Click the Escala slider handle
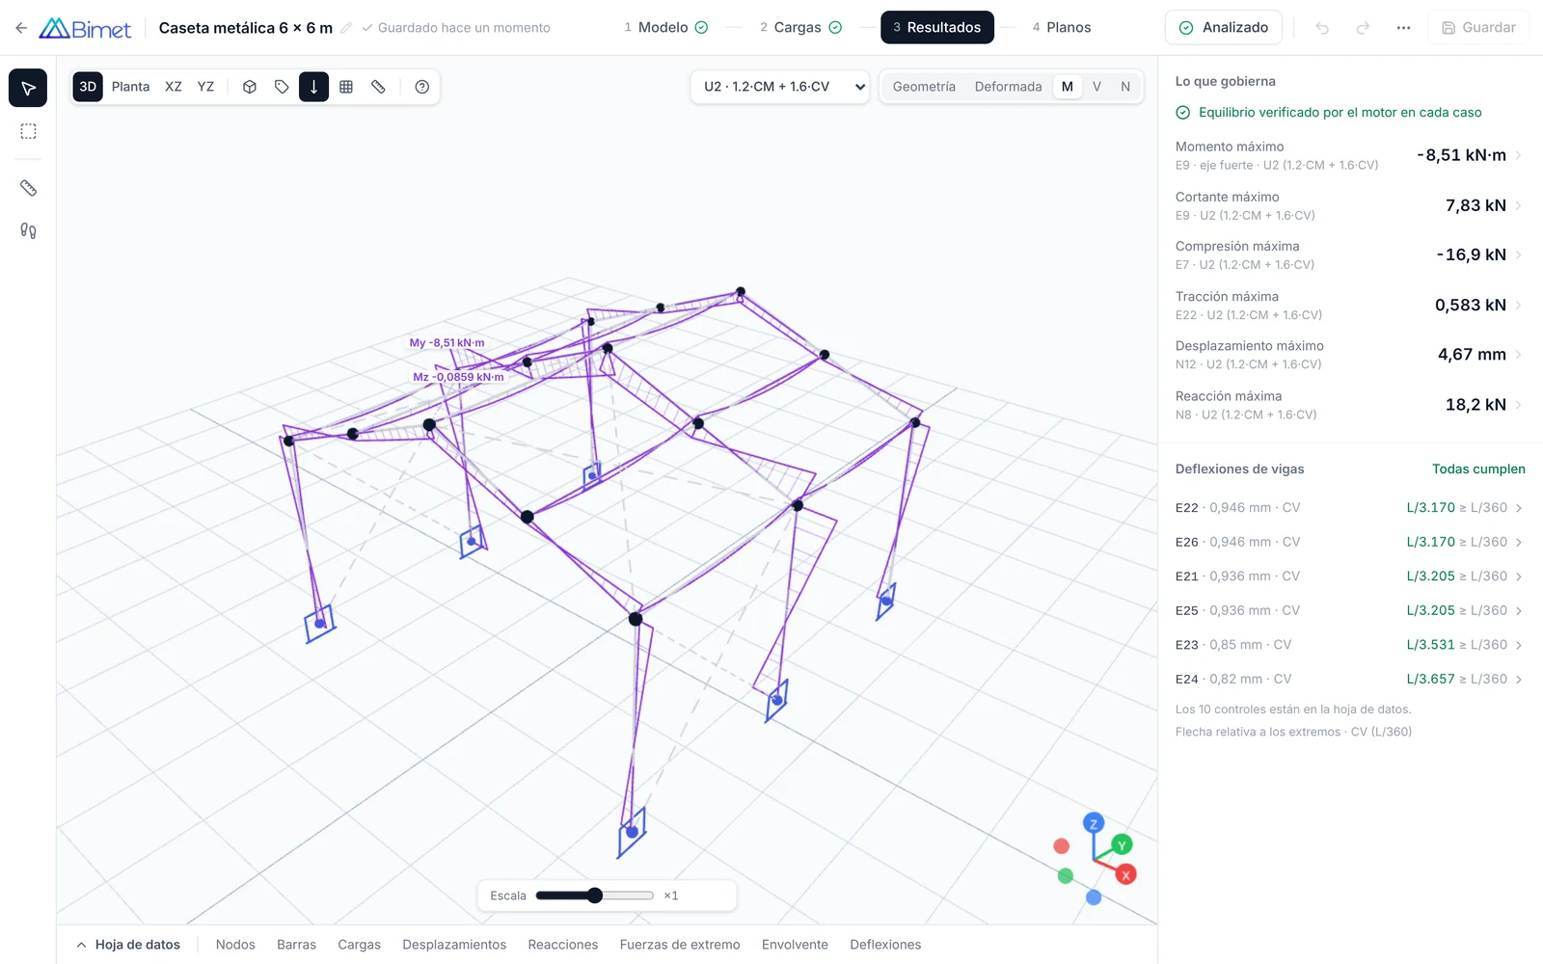Viewport: 1543px width, 964px height. coord(595,896)
